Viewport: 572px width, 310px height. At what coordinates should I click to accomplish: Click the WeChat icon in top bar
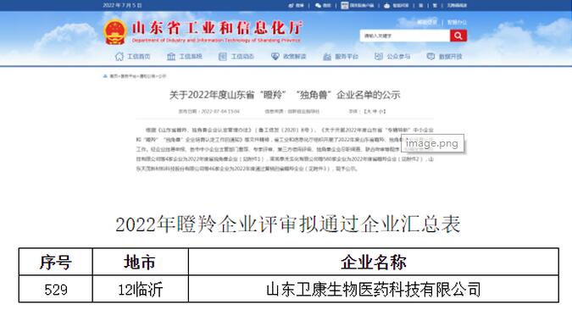pos(318,5)
